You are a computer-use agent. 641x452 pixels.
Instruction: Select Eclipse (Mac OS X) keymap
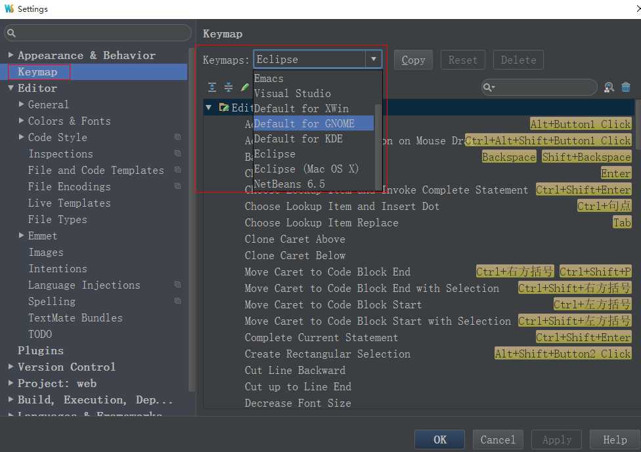click(313, 169)
